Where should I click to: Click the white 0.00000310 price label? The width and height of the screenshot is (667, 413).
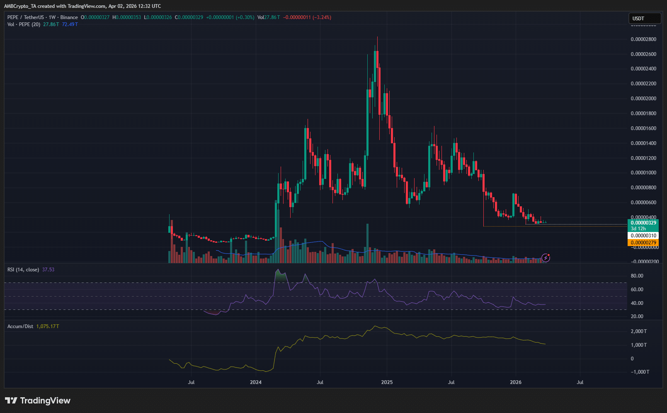click(643, 236)
